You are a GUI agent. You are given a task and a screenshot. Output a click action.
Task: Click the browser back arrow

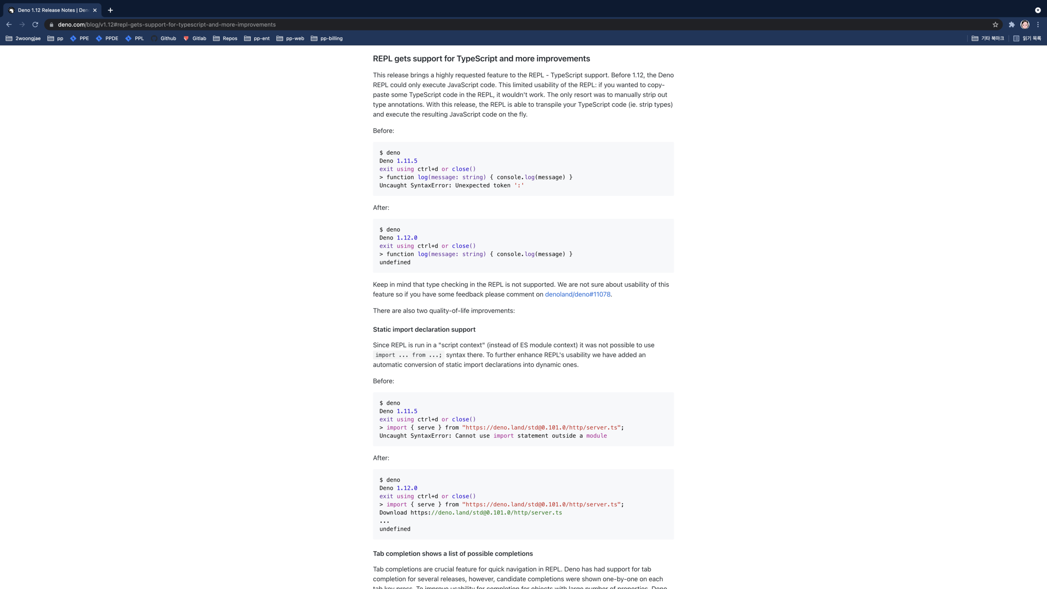pyautogui.click(x=9, y=24)
